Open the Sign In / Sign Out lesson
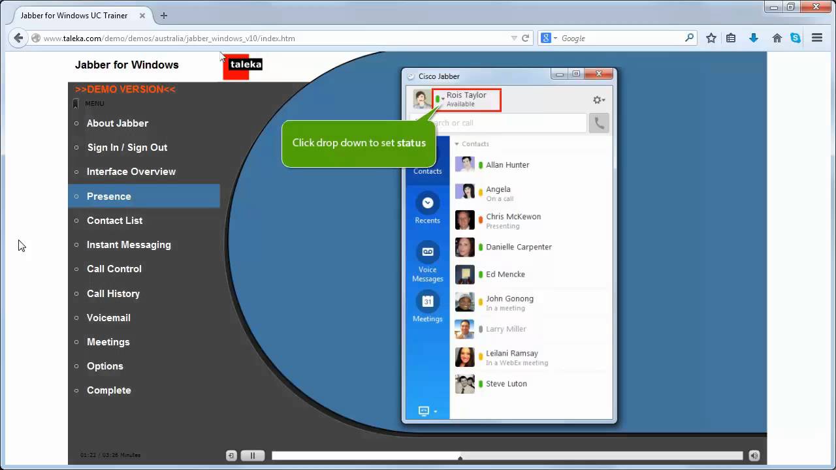 coord(127,148)
